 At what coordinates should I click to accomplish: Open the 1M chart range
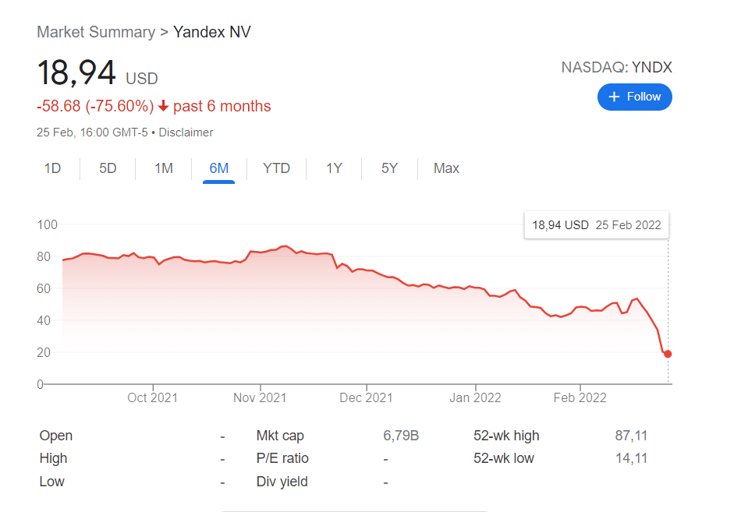pos(164,168)
